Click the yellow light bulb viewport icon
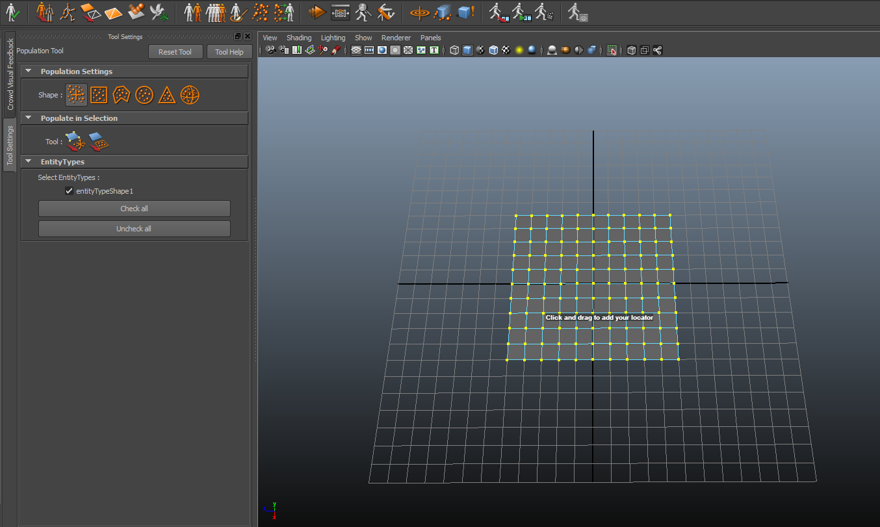880x527 pixels. pos(519,50)
